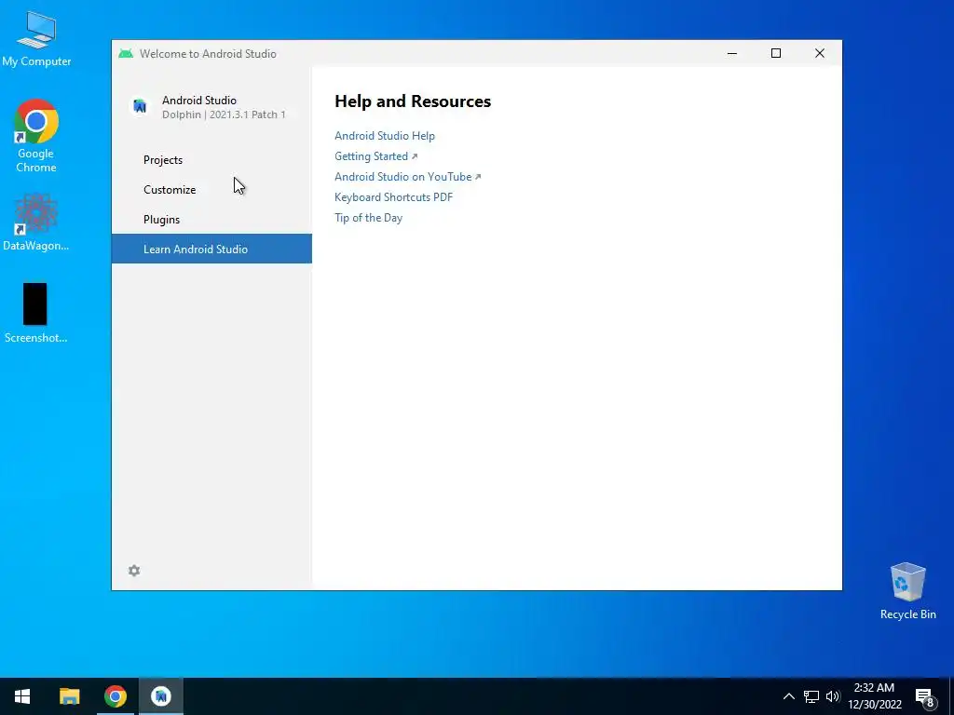Open the settings gear in the welcome sidebar

click(x=134, y=571)
